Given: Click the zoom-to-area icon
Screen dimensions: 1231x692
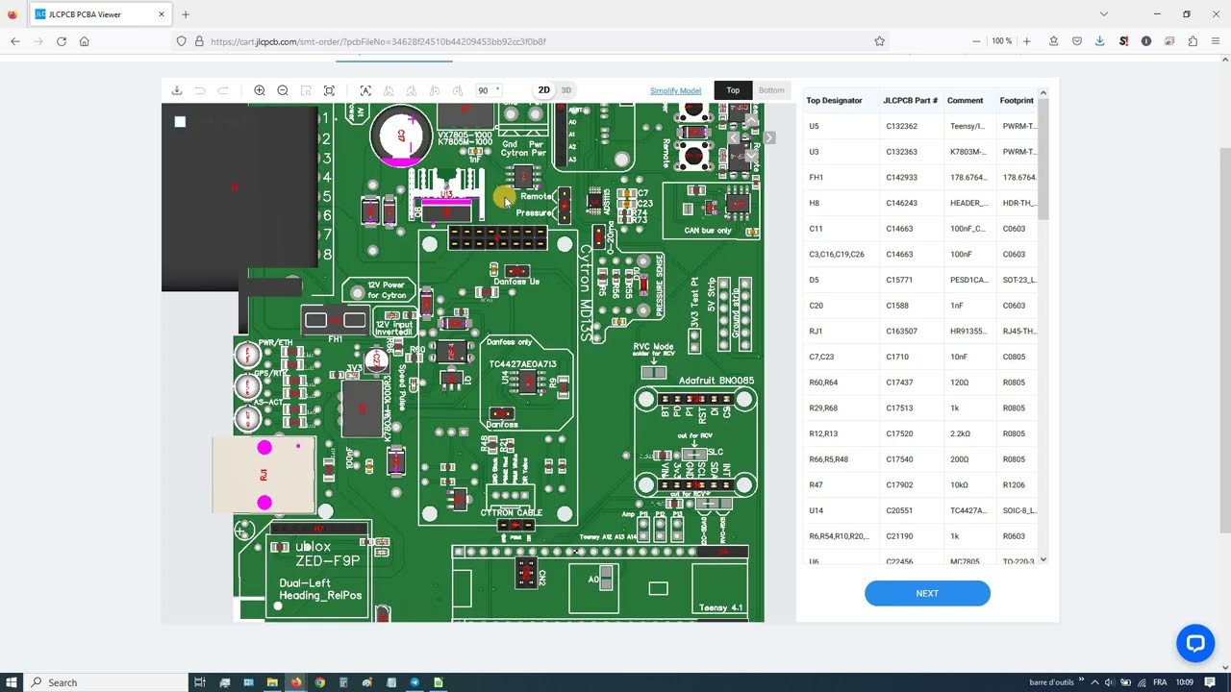Looking at the screenshot, I should point(306,90).
